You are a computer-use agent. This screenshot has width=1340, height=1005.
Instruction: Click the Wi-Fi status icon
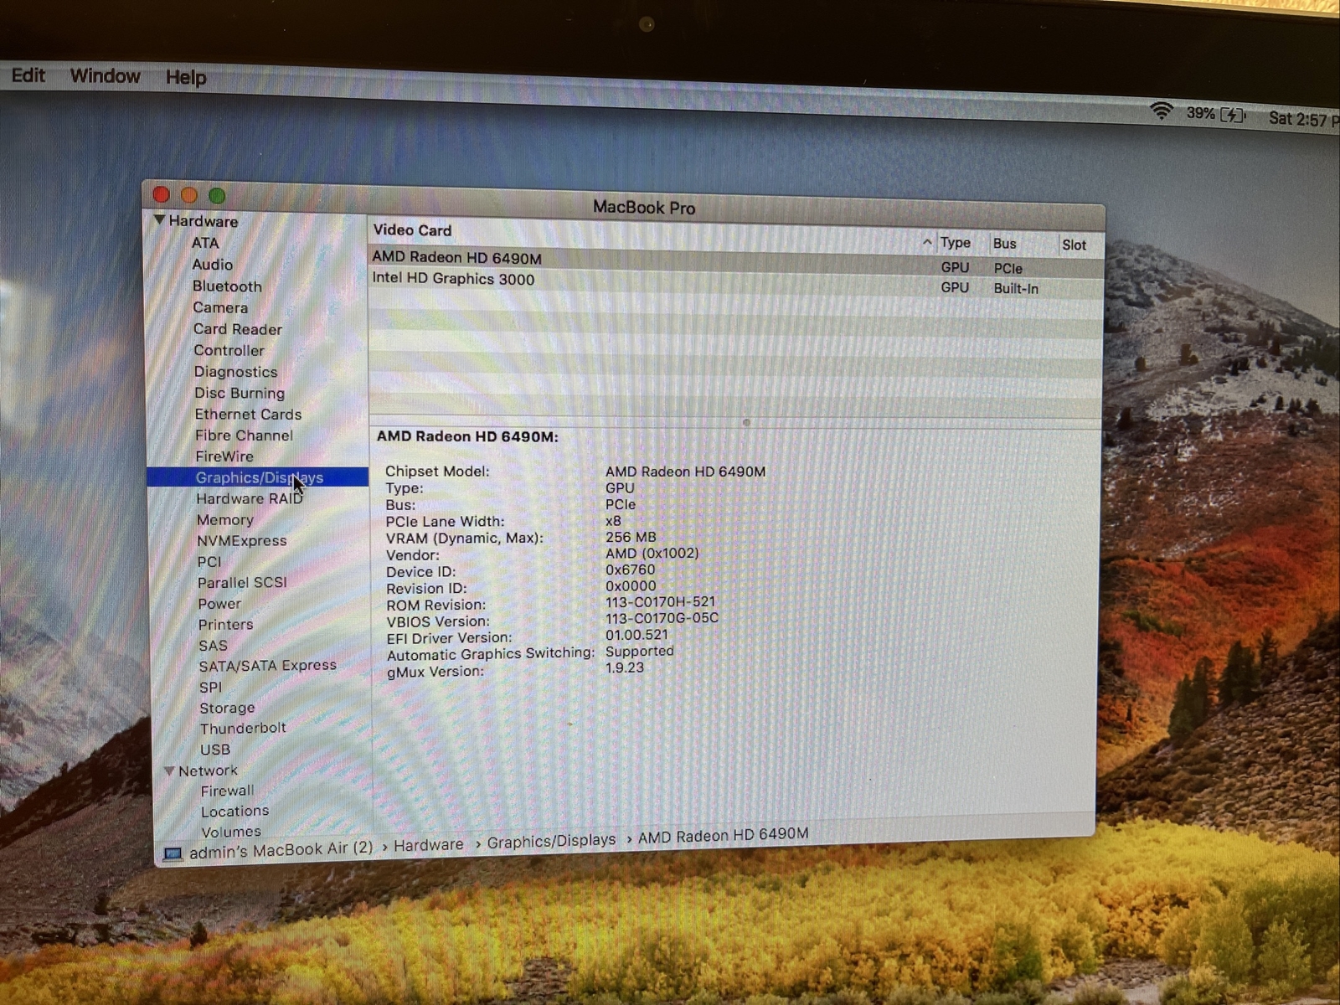click(1161, 111)
